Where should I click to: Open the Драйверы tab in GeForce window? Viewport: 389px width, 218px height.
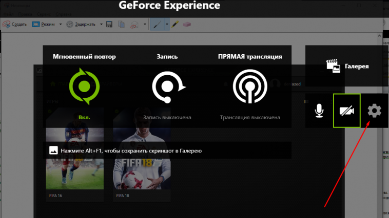coord(107,84)
